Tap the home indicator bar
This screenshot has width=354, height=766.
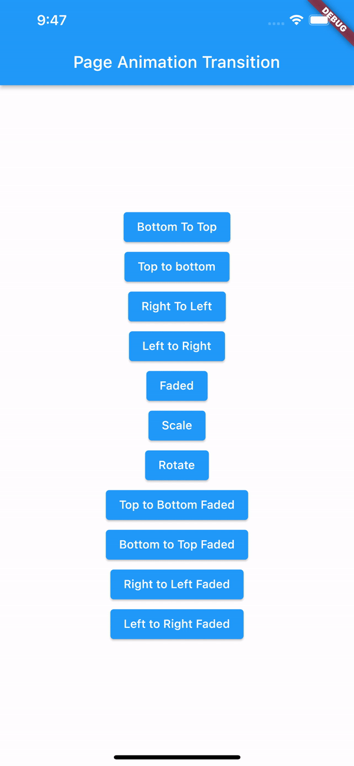click(x=177, y=757)
